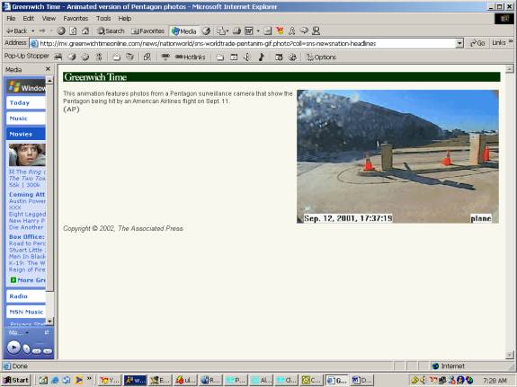Select the Movies section in Media pane
Screen dimensions: 517x387
[x=26, y=134]
